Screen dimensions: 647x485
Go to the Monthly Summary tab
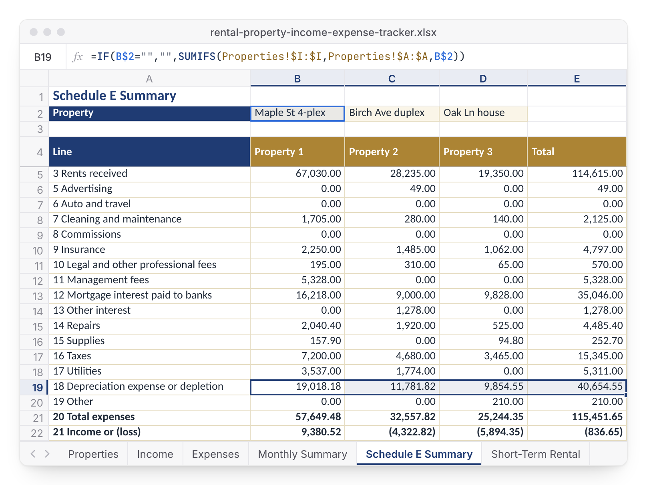click(x=303, y=454)
